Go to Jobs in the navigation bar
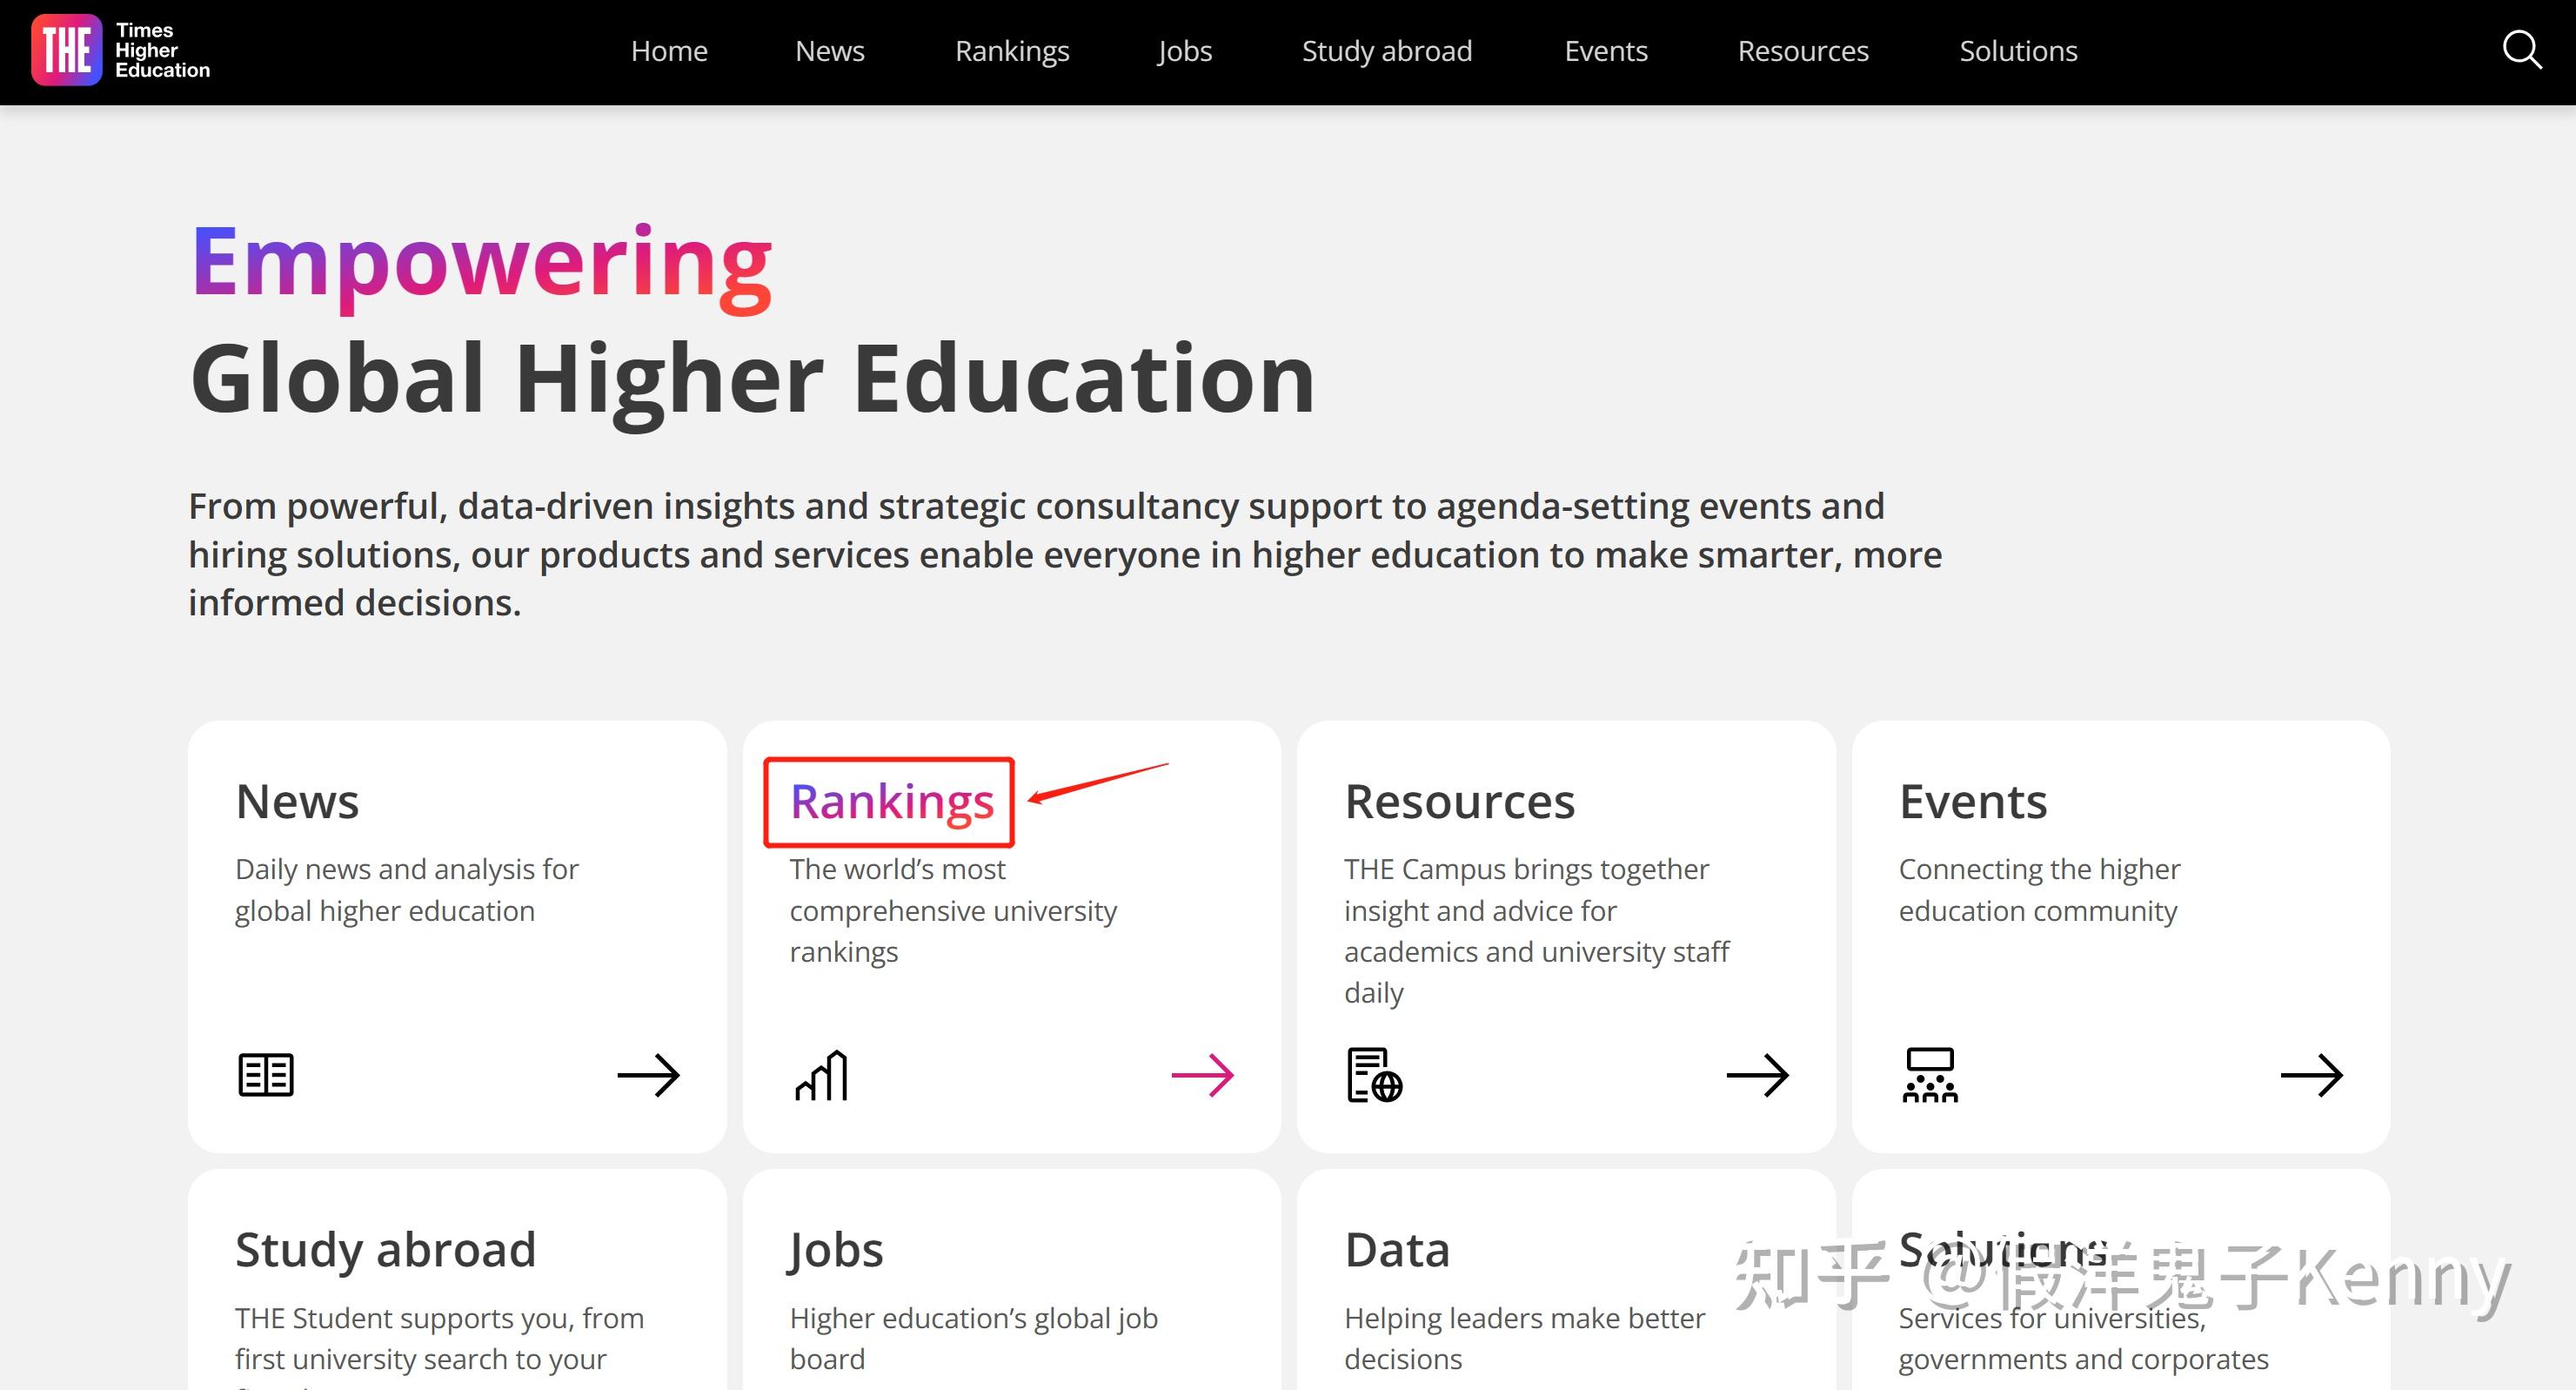The height and width of the screenshot is (1390, 2576). click(x=1184, y=51)
